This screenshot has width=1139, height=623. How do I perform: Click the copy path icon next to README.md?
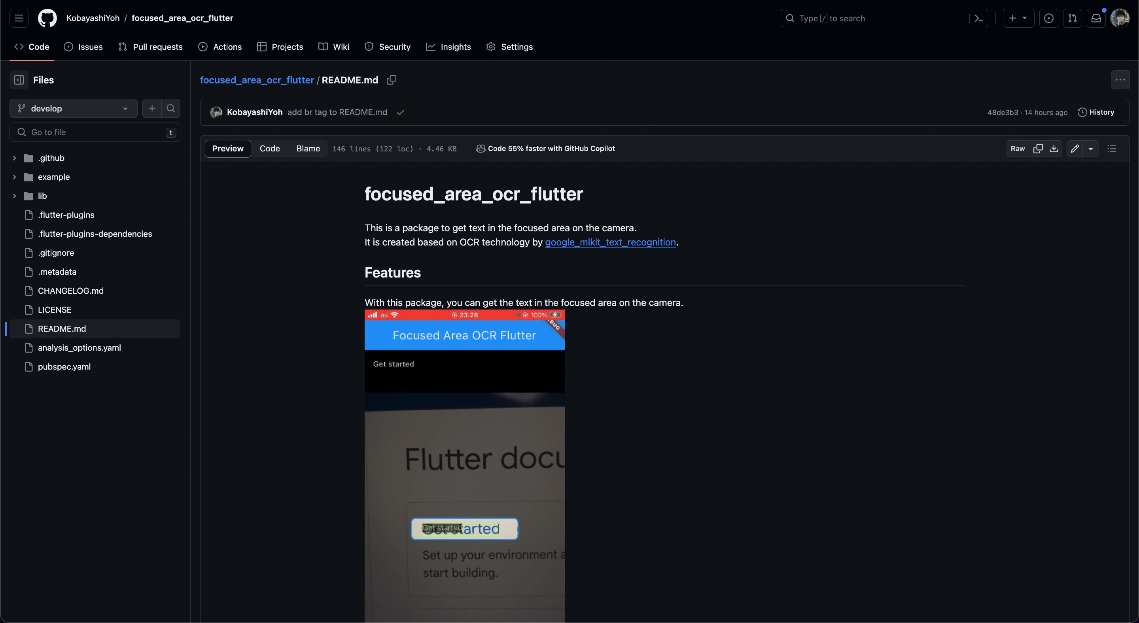391,80
